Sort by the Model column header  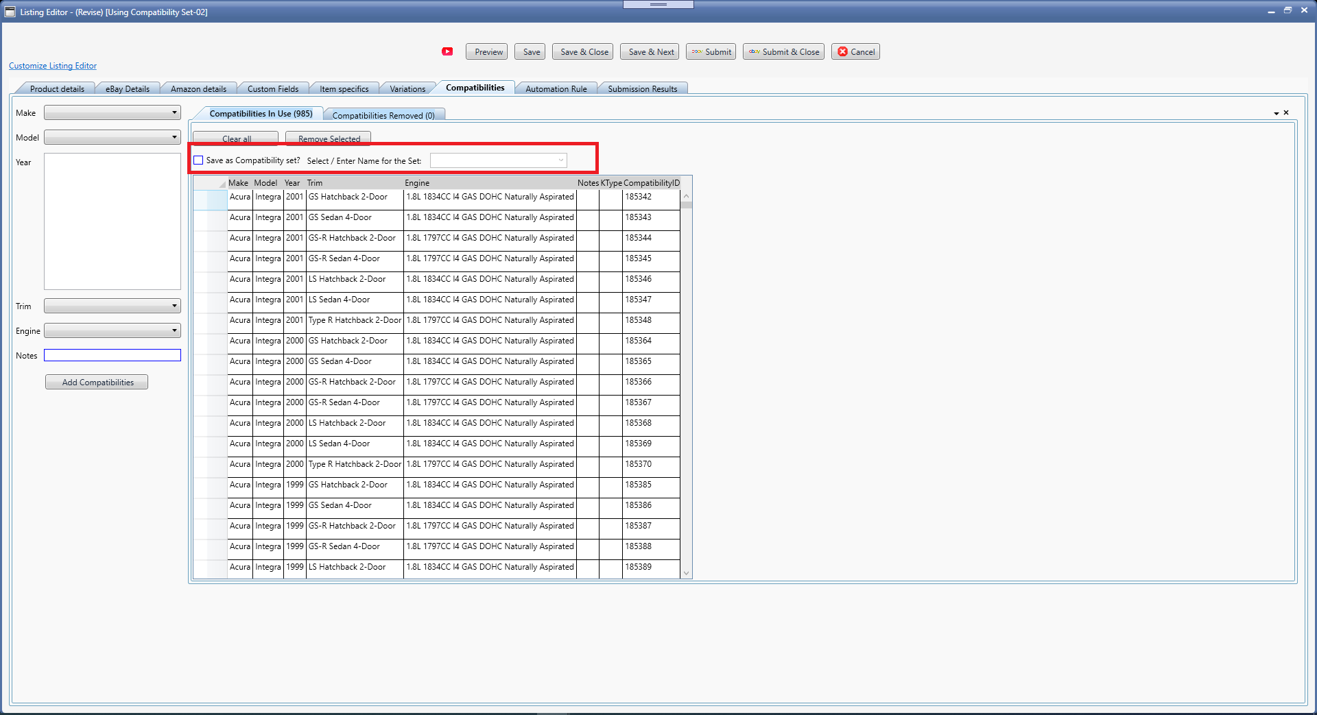pos(268,183)
